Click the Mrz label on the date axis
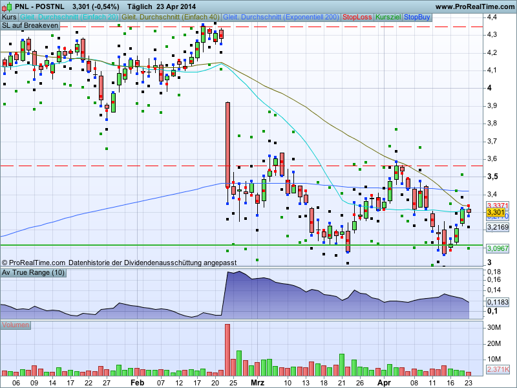The width and height of the screenshot is (517, 388). (257, 382)
